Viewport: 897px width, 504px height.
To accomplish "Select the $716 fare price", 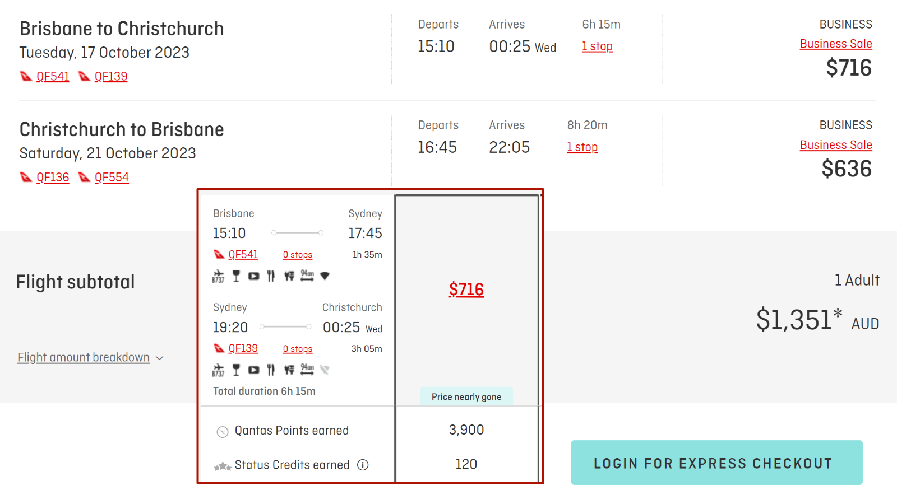I will pyautogui.click(x=466, y=290).
